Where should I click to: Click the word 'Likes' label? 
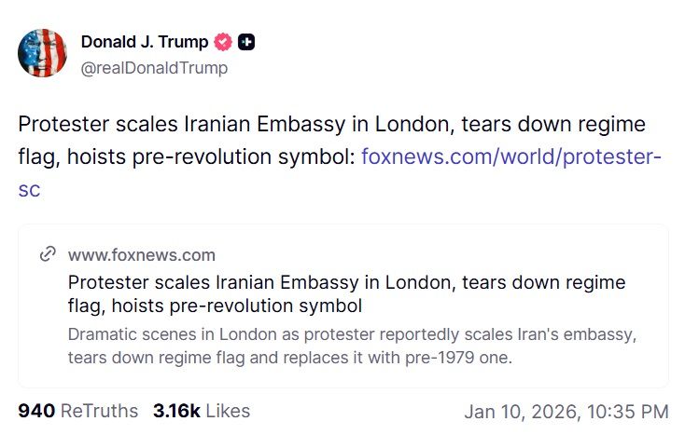(x=228, y=411)
